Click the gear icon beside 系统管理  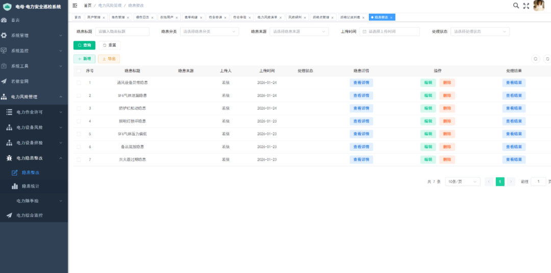pyautogui.click(x=4, y=36)
